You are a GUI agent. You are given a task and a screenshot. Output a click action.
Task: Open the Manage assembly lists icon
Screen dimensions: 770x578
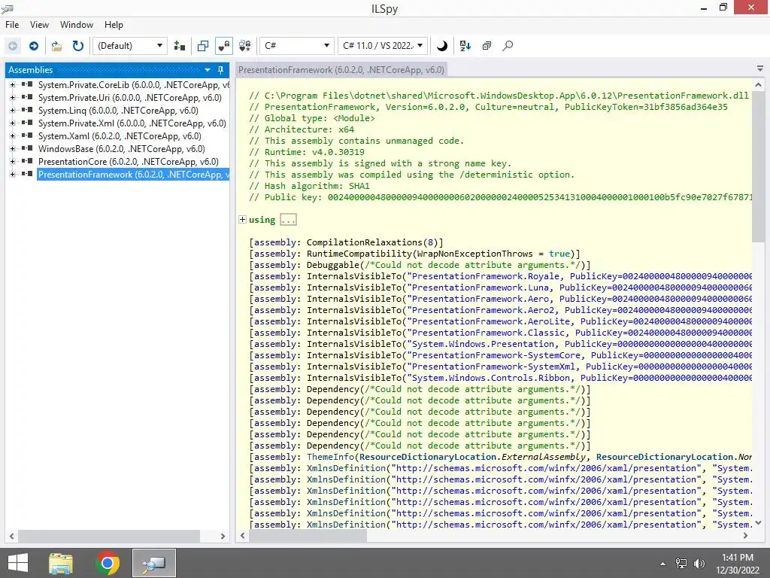[180, 46]
